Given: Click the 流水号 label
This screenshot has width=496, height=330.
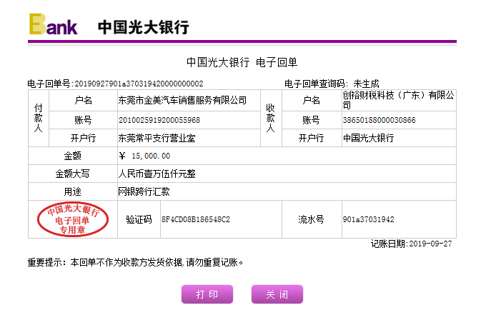Looking at the screenshot, I should click(311, 219).
